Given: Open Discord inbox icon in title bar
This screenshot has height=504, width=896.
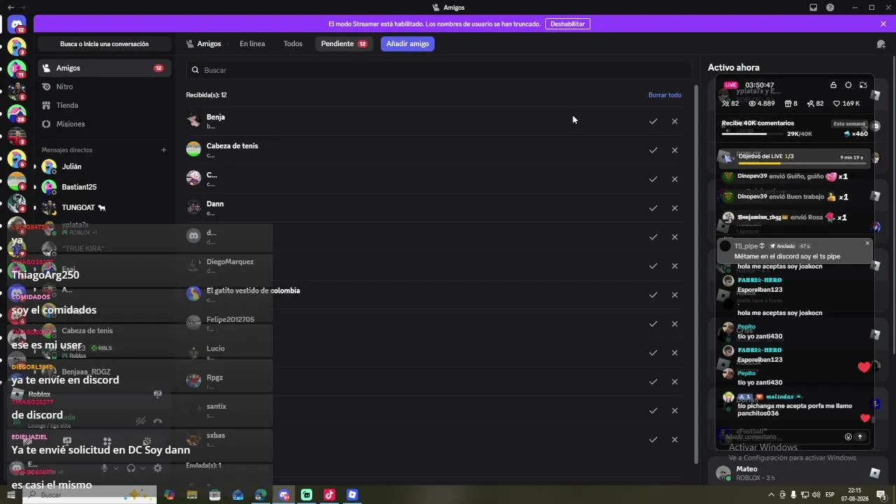Looking at the screenshot, I should pos(813,8).
